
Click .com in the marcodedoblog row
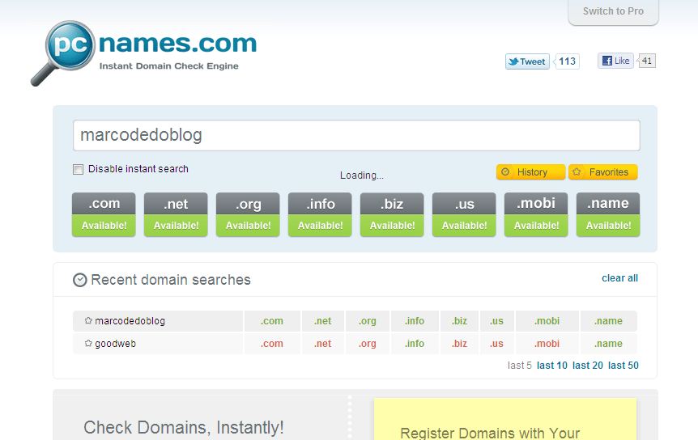pos(272,321)
